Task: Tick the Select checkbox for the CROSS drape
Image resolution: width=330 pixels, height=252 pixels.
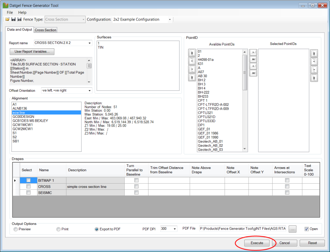Action: (28, 187)
